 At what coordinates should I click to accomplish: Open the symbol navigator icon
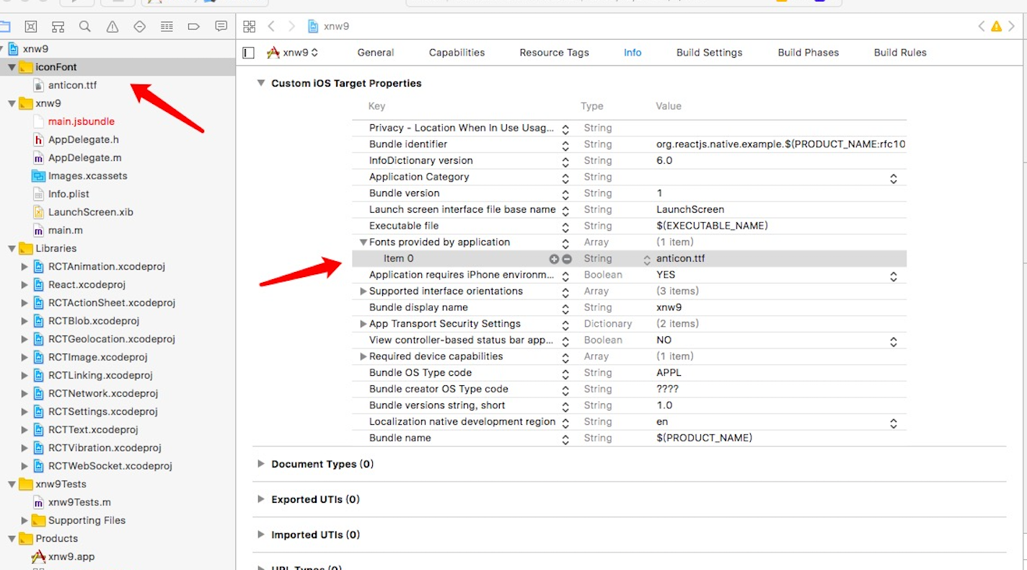pyautogui.click(x=58, y=27)
